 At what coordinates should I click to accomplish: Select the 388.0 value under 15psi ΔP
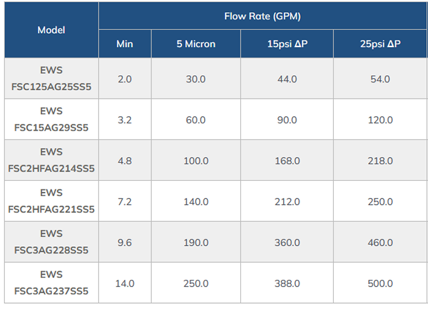pyautogui.click(x=286, y=284)
